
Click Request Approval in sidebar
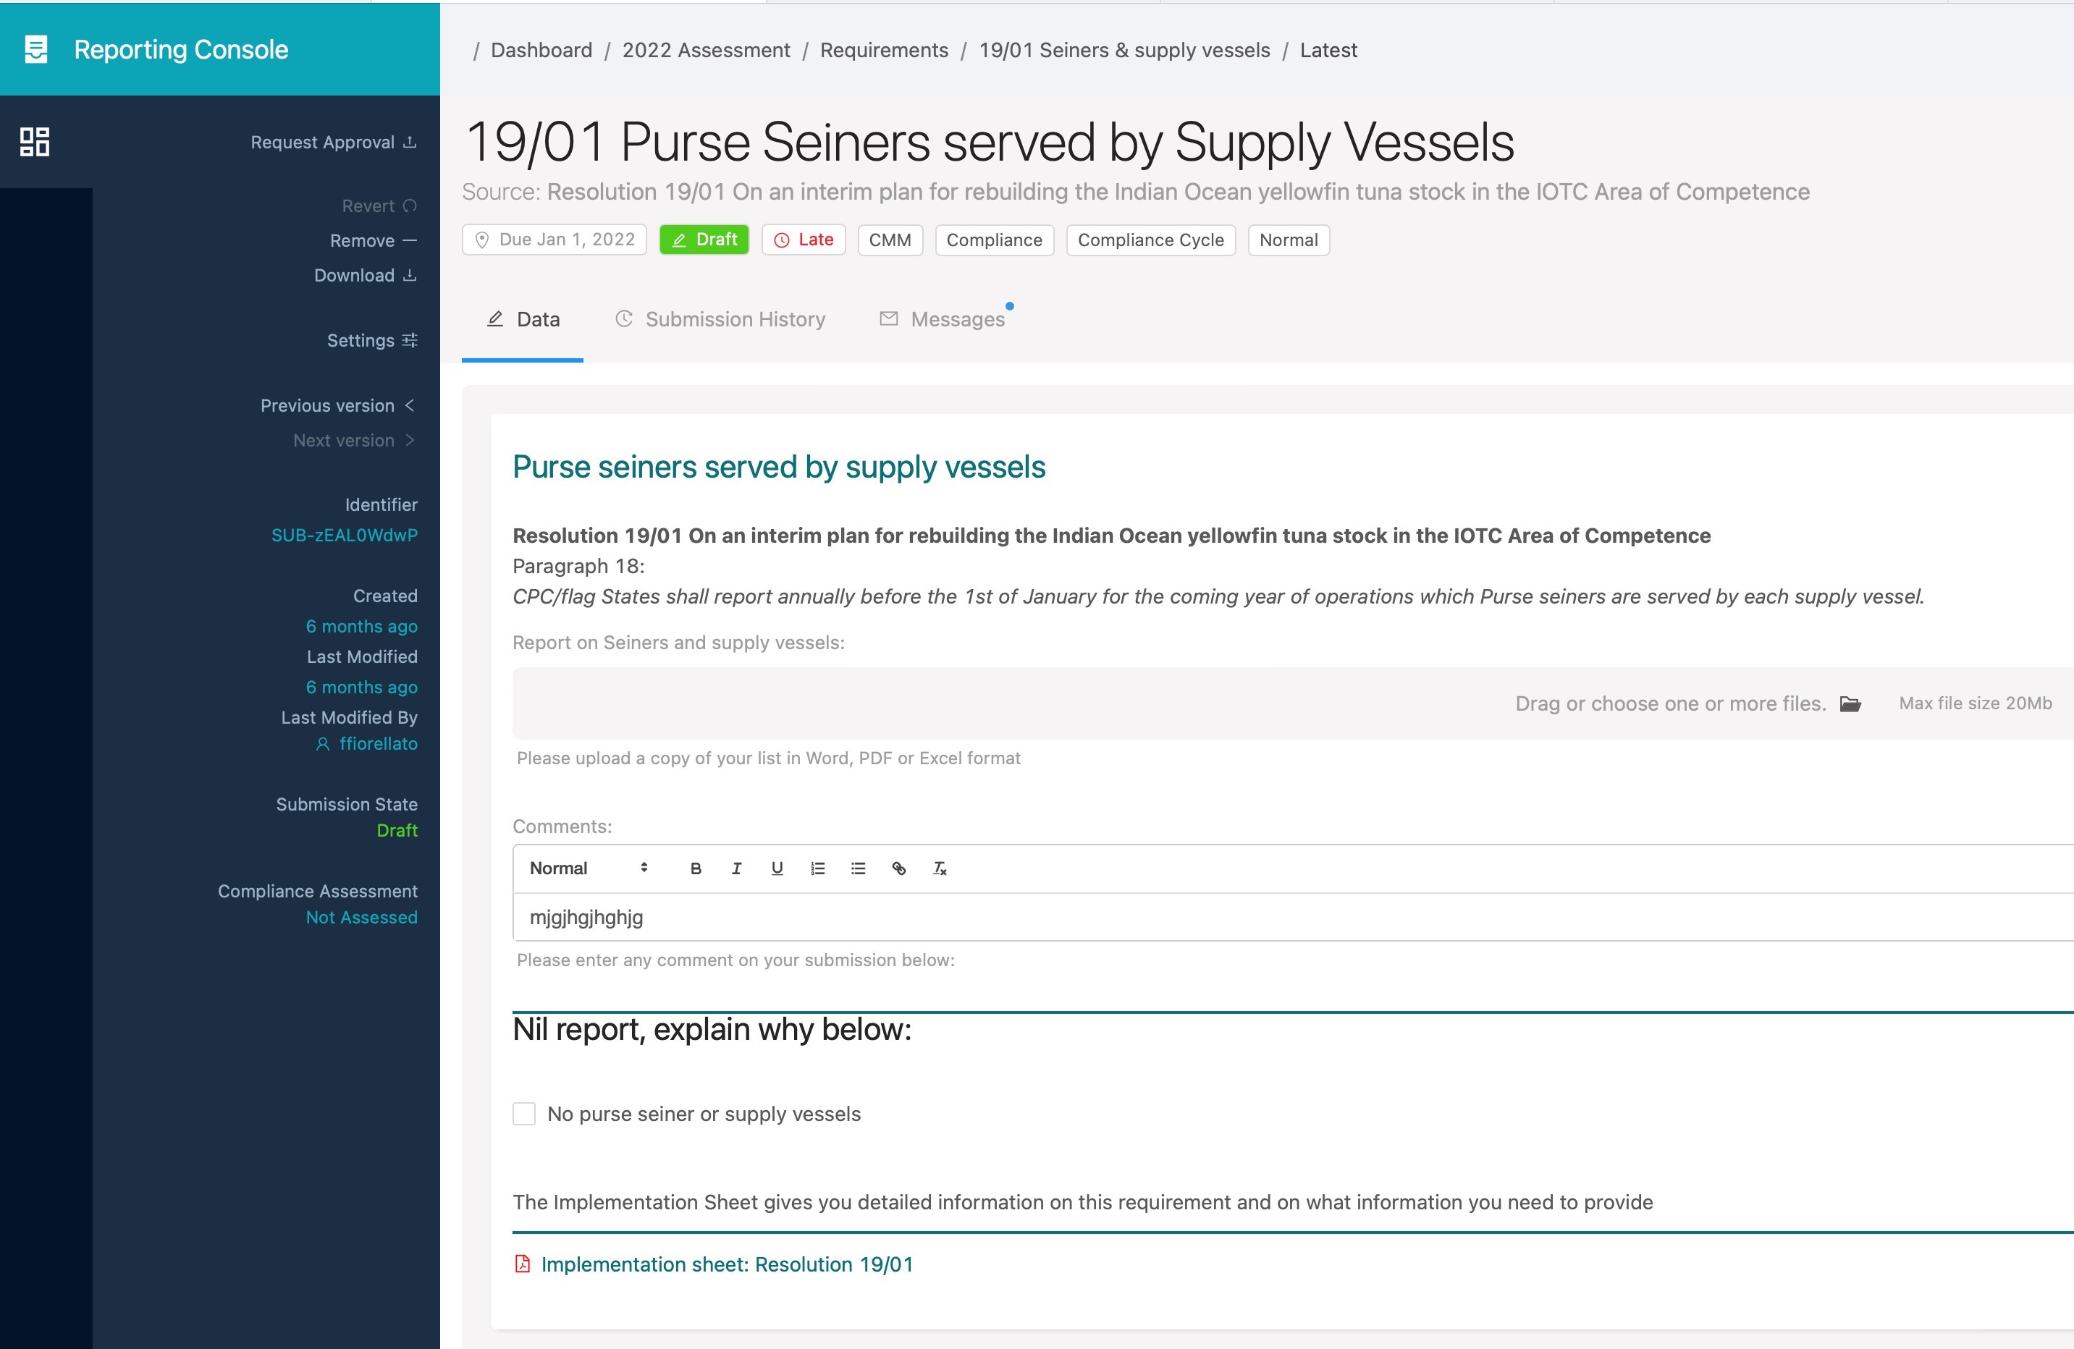[333, 142]
